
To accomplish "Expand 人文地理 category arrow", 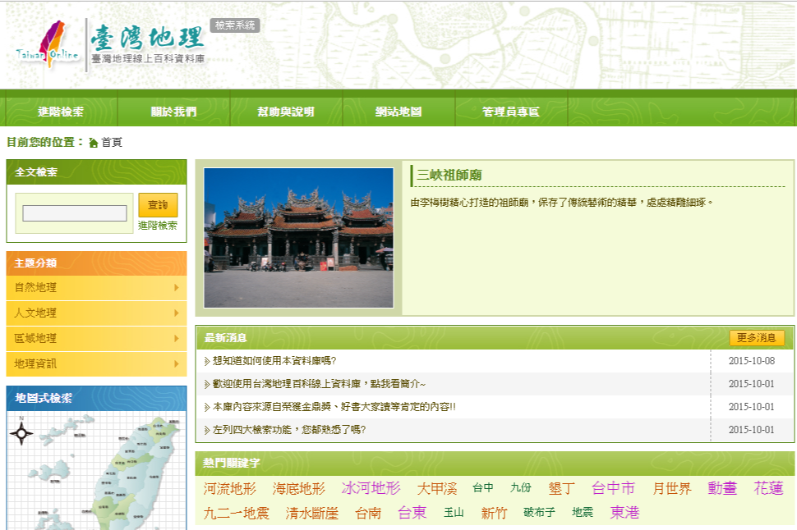I will (177, 313).
